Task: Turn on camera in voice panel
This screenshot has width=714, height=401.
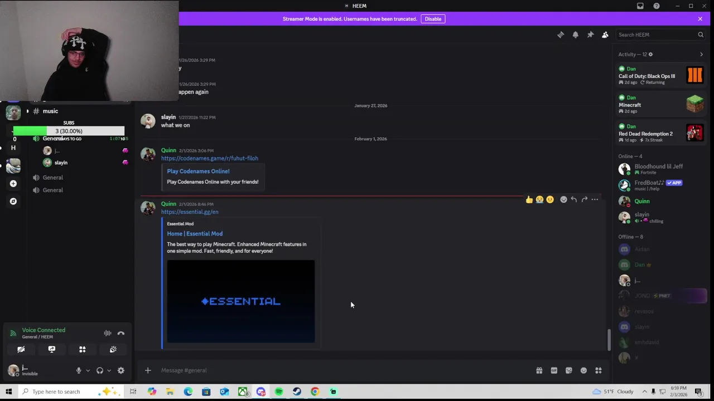Action: click(21, 349)
